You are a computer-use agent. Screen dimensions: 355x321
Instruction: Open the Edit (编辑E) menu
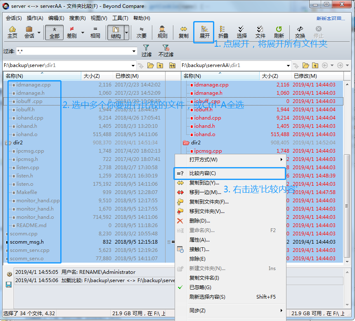coord(56,18)
